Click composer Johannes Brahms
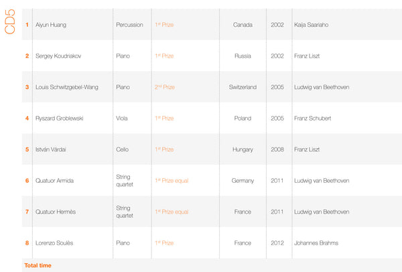 coord(316,243)
